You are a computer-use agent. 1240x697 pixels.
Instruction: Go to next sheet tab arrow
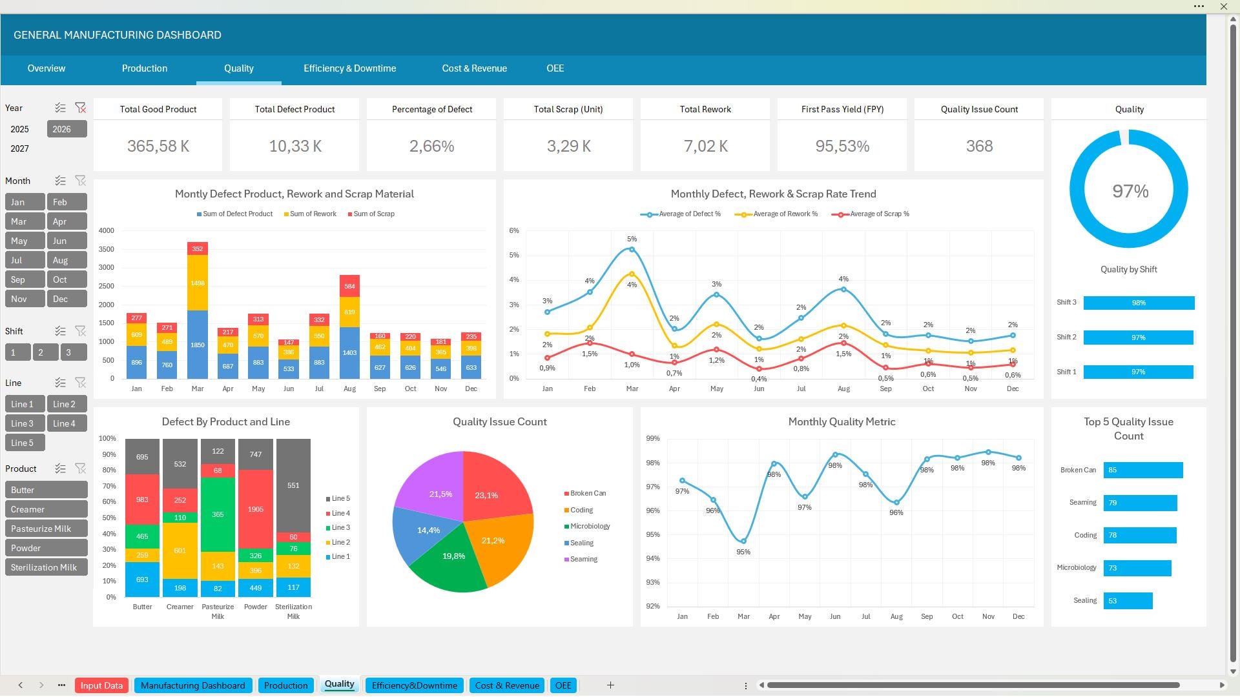pyautogui.click(x=41, y=685)
